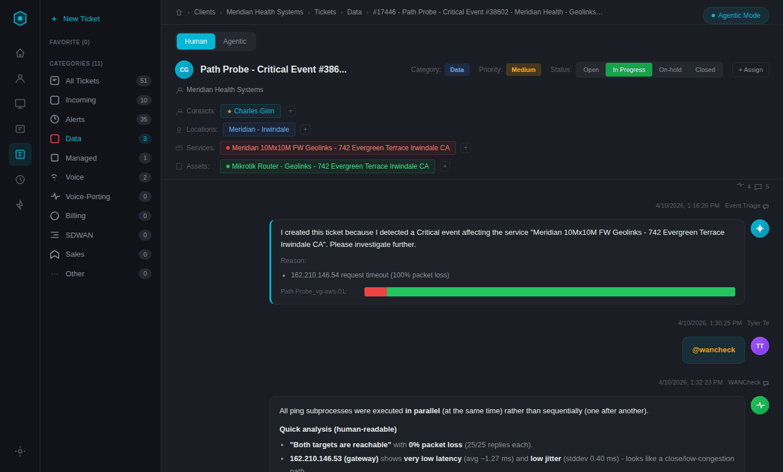This screenshot has width=783, height=472.
Task: Click the comments count icon showing 5
Action: [x=758, y=186]
